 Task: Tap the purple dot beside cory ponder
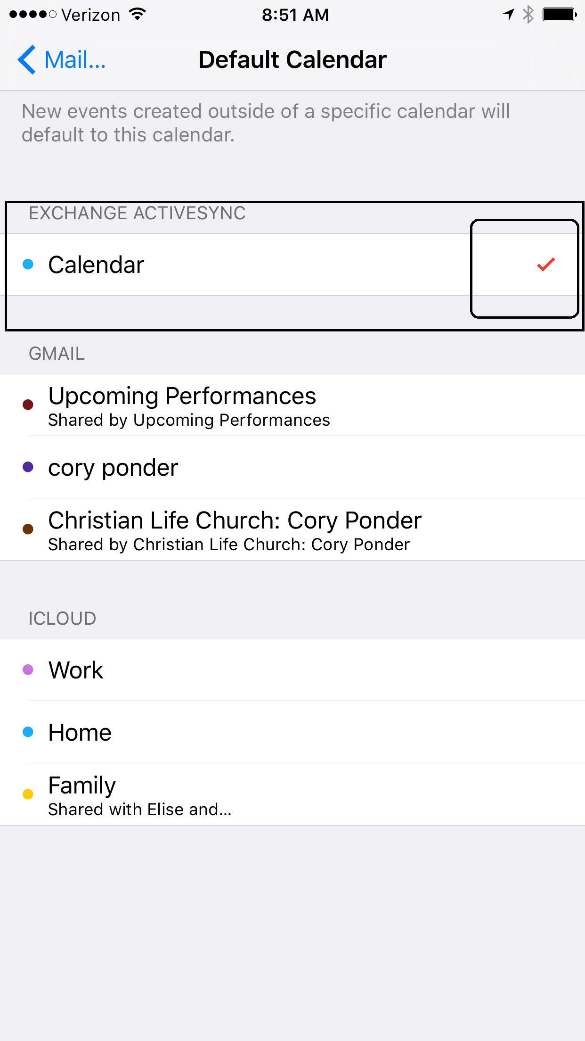(x=28, y=467)
